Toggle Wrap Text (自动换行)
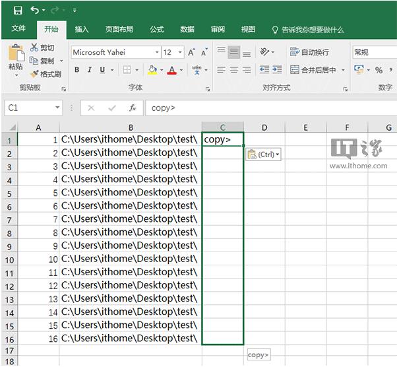The height and width of the screenshot is (367, 397). click(x=309, y=52)
